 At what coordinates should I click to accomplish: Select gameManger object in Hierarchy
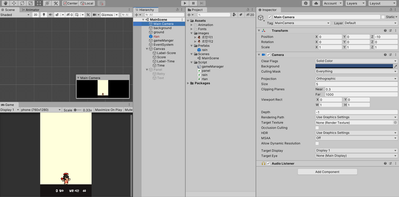tap(163, 41)
